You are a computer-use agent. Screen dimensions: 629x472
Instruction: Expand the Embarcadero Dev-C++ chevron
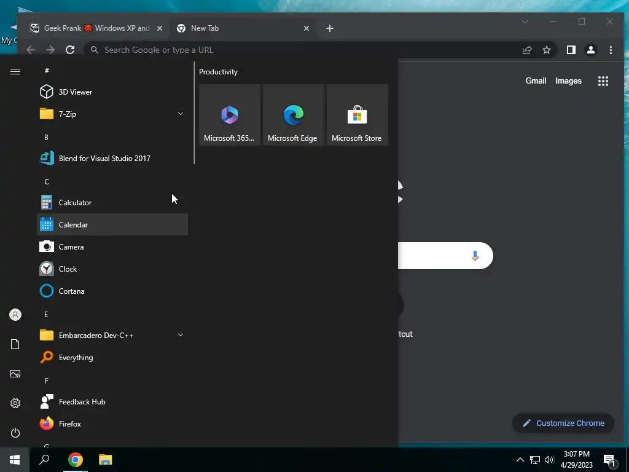point(181,335)
